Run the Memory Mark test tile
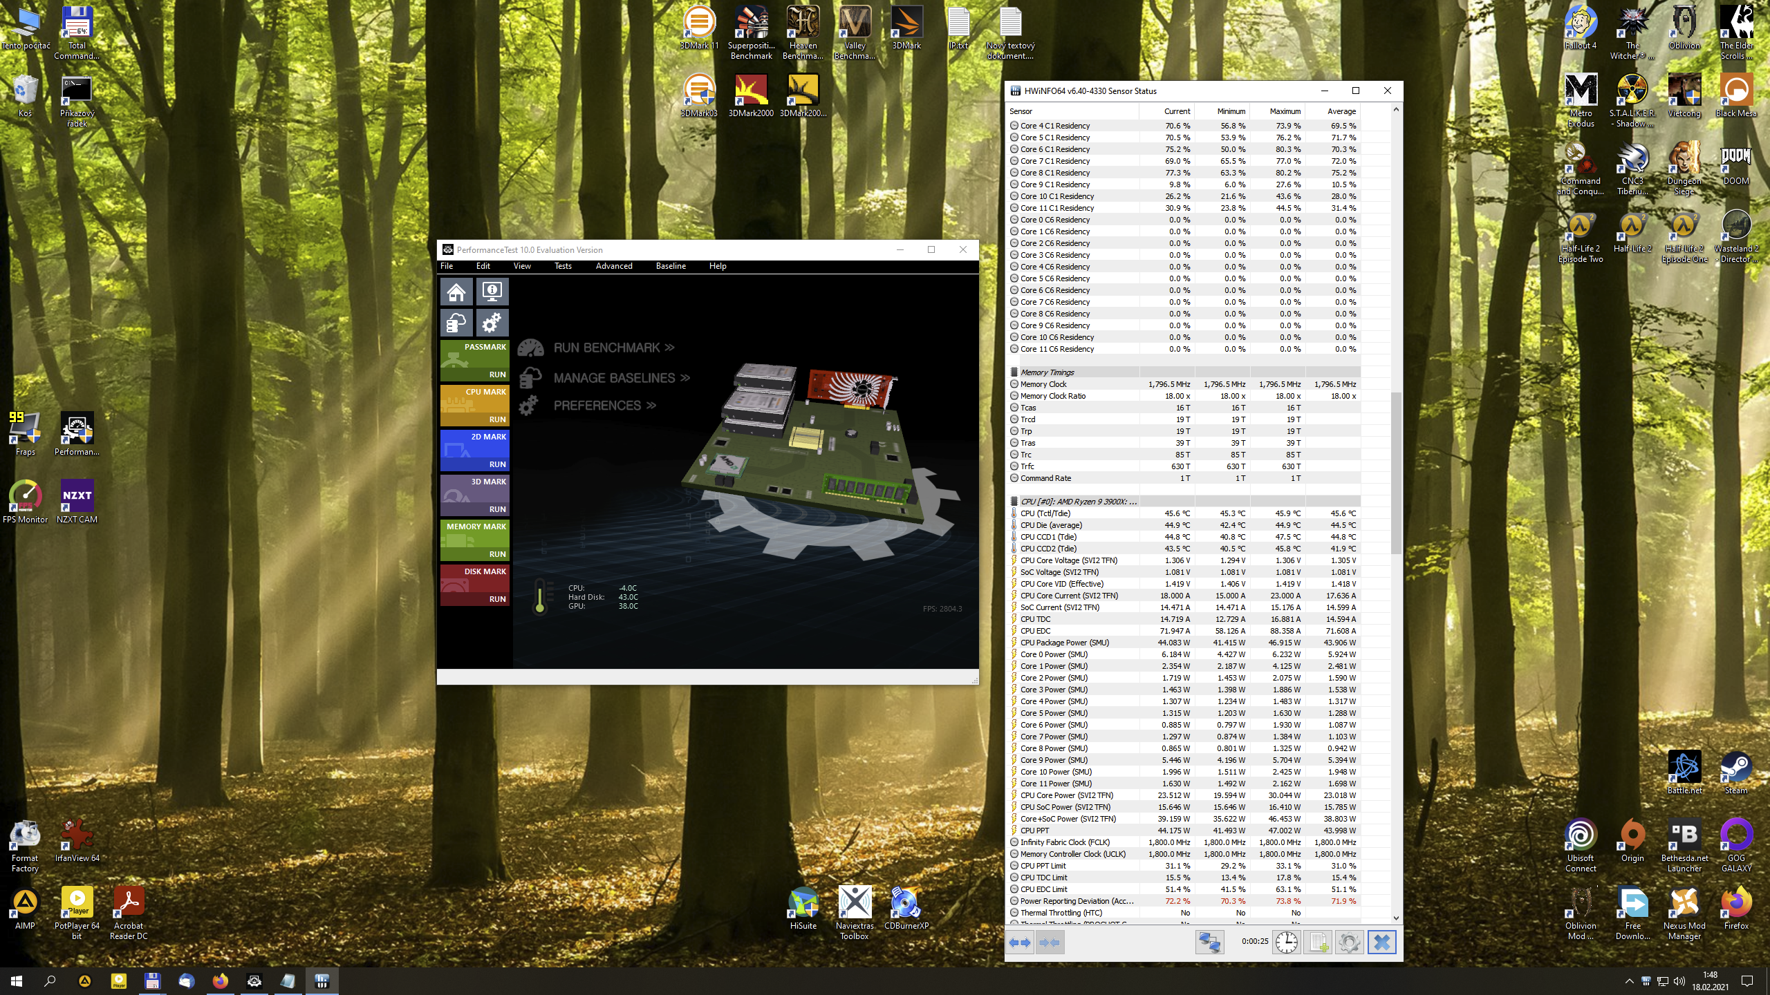 pos(475,540)
